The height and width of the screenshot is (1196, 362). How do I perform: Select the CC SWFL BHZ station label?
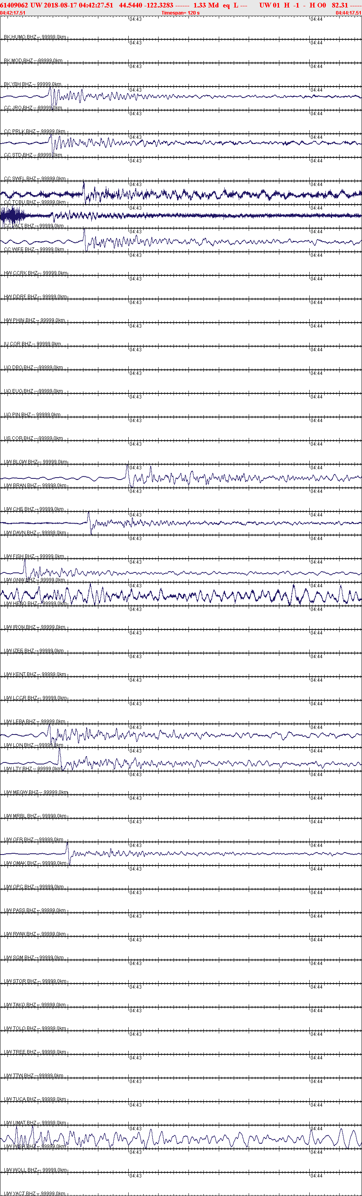[35, 178]
